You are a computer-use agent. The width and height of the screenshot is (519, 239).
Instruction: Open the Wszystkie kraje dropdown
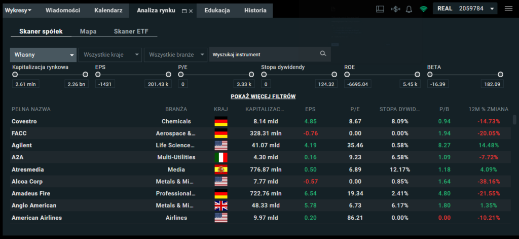pos(110,54)
